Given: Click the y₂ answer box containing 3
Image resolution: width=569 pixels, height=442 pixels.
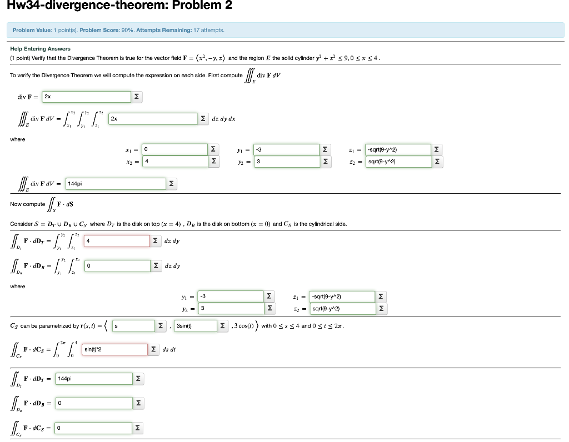Looking at the screenshot, I should pyautogui.click(x=286, y=162).
